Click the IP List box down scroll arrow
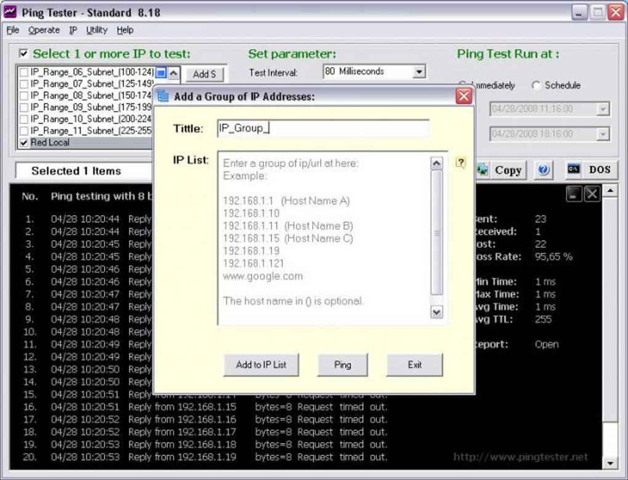 pyautogui.click(x=437, y=312)
